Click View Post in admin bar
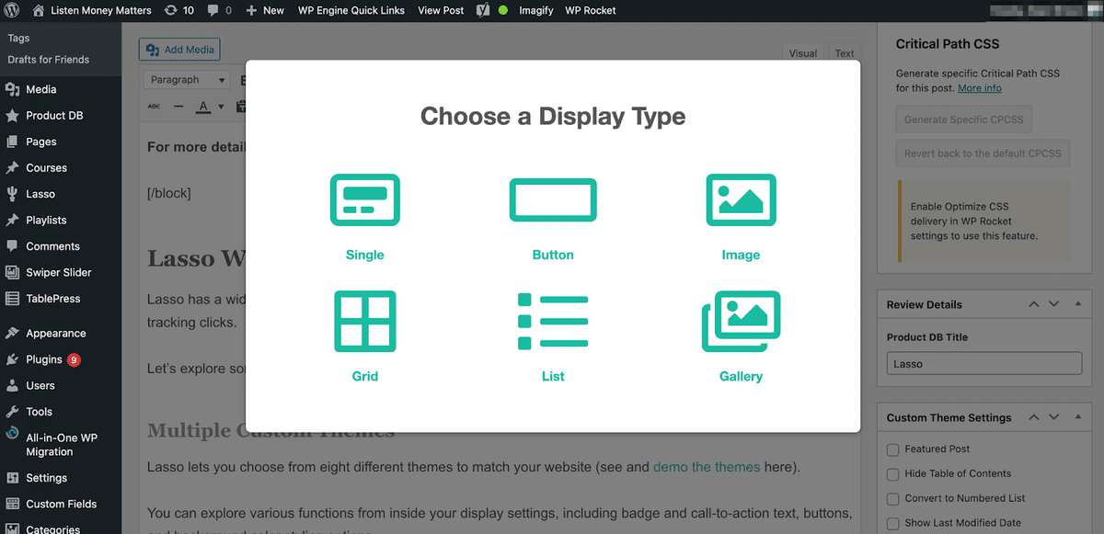 [x=441, y=10]
